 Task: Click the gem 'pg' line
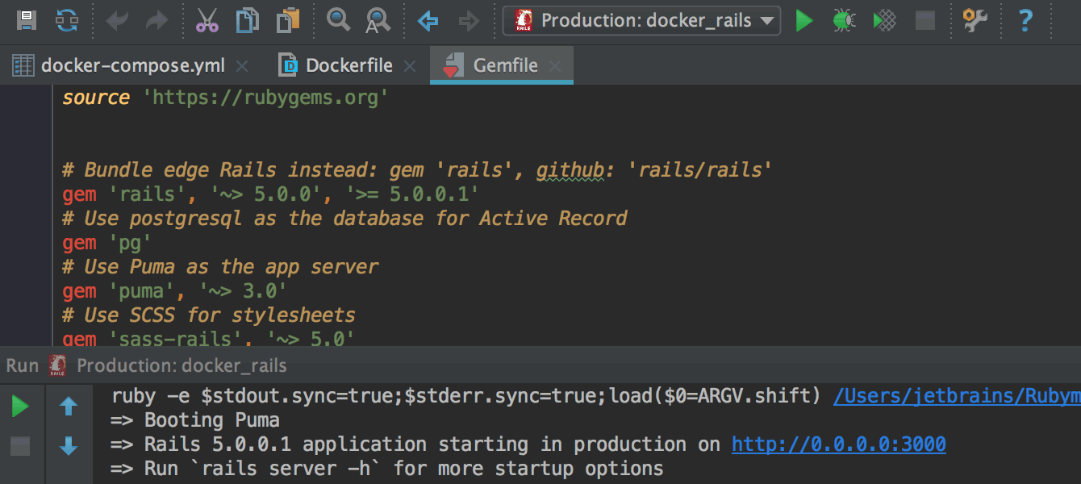106,242
